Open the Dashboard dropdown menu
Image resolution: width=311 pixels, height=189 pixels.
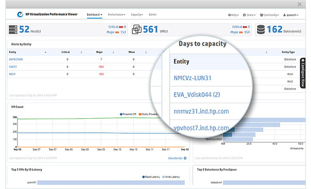tap(94, 15)
